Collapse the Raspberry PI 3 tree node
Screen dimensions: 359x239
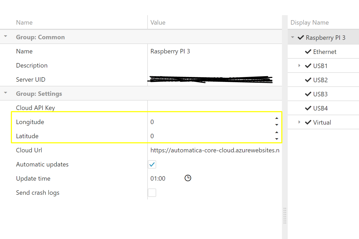pyautogui.click(x=293, y=37)
